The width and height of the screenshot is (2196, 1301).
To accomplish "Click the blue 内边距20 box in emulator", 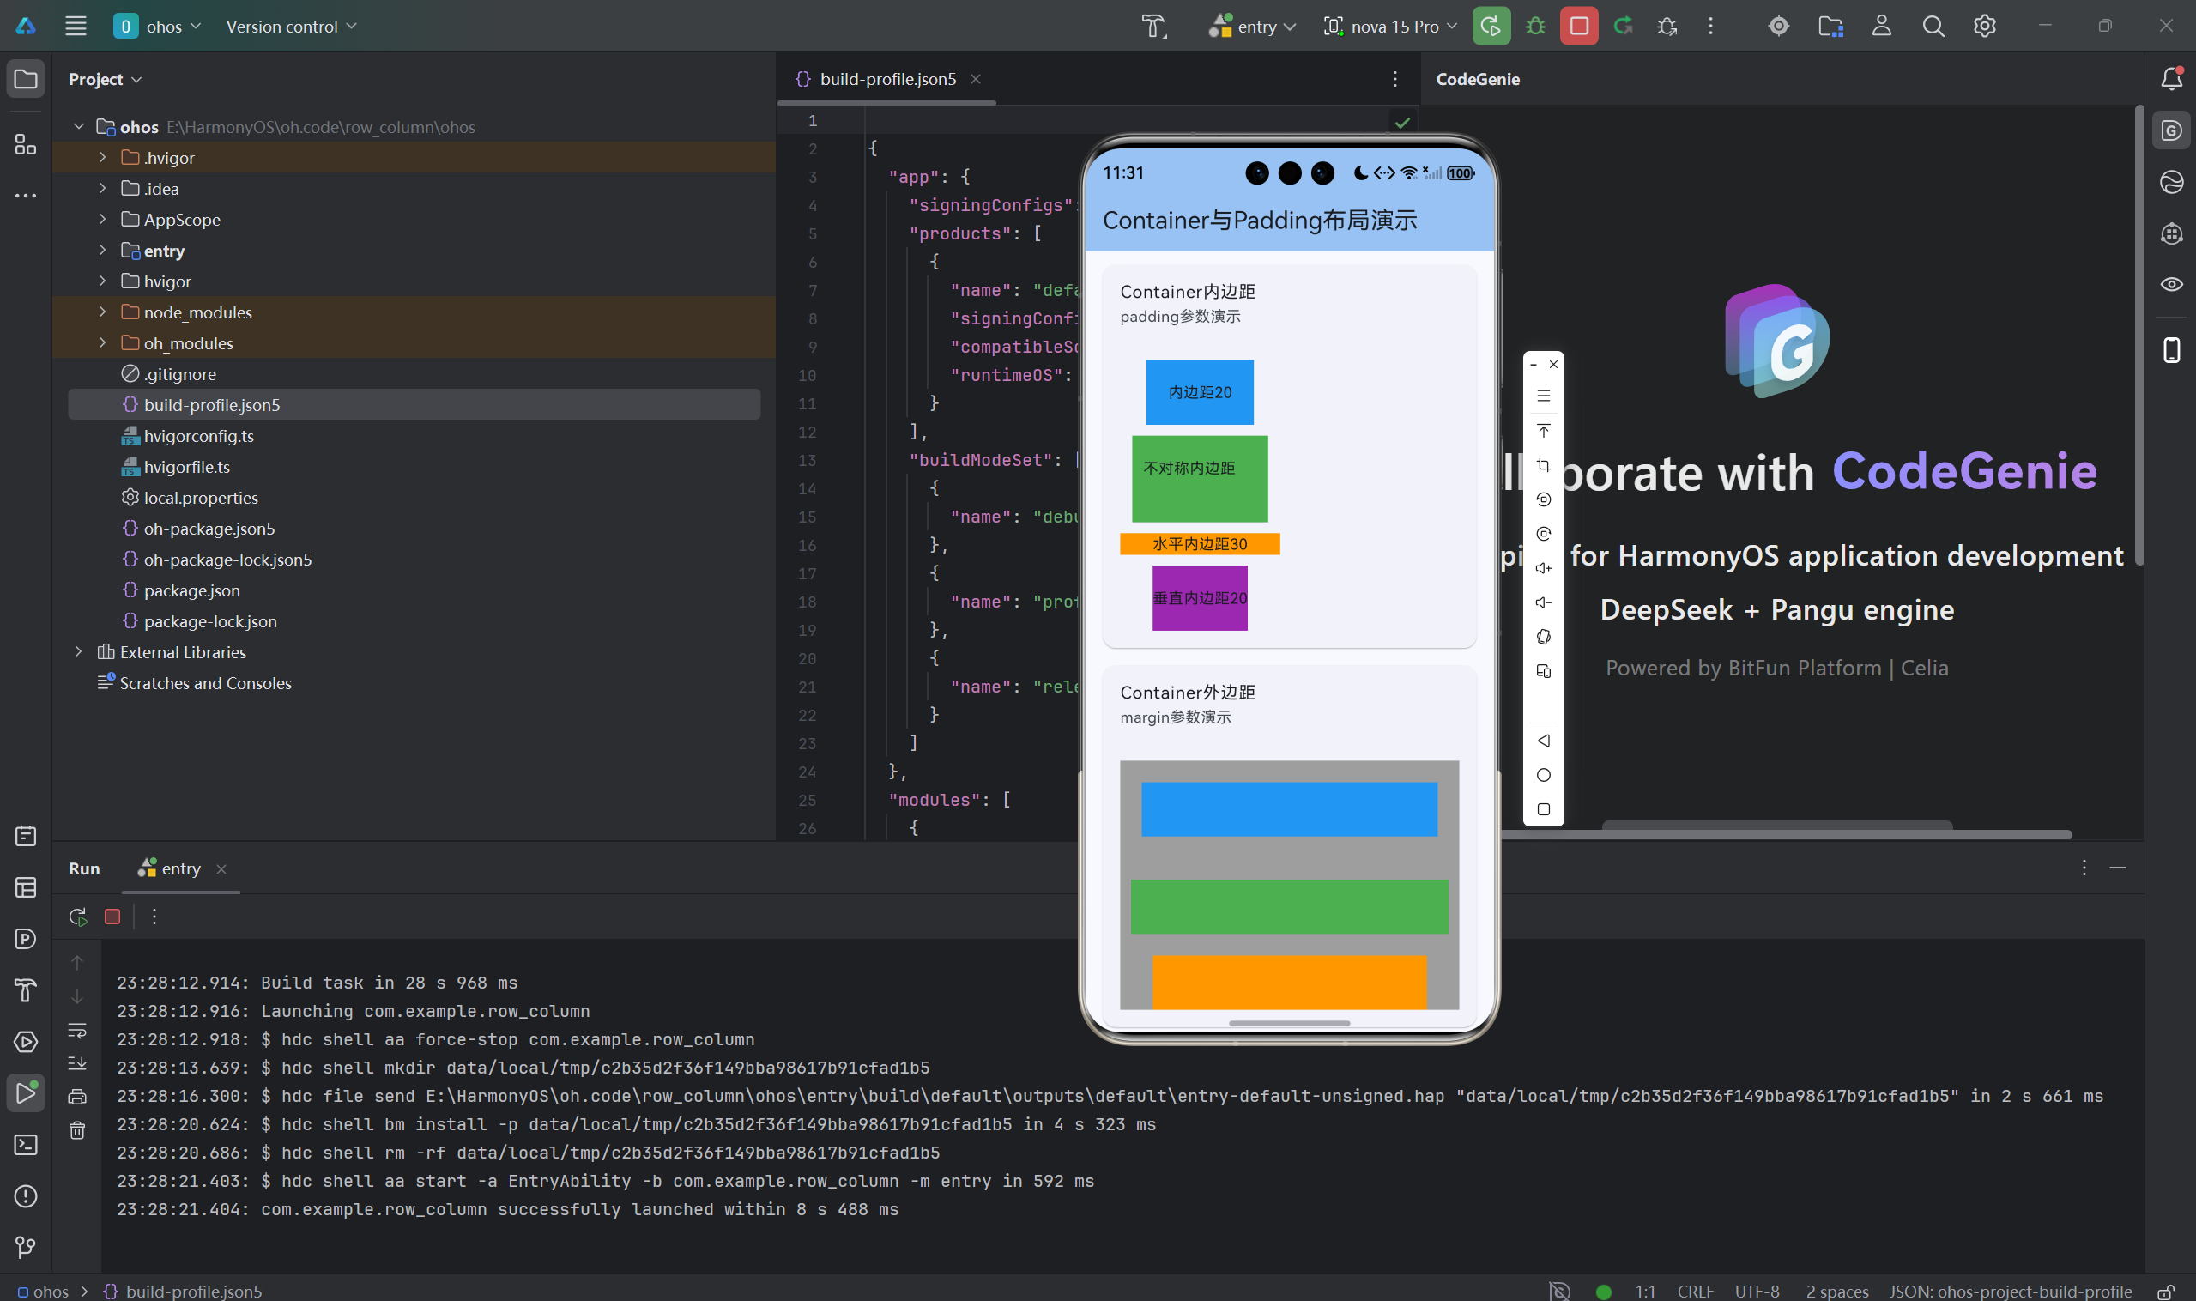I will pyautogui.click(x=1199, y=392).
